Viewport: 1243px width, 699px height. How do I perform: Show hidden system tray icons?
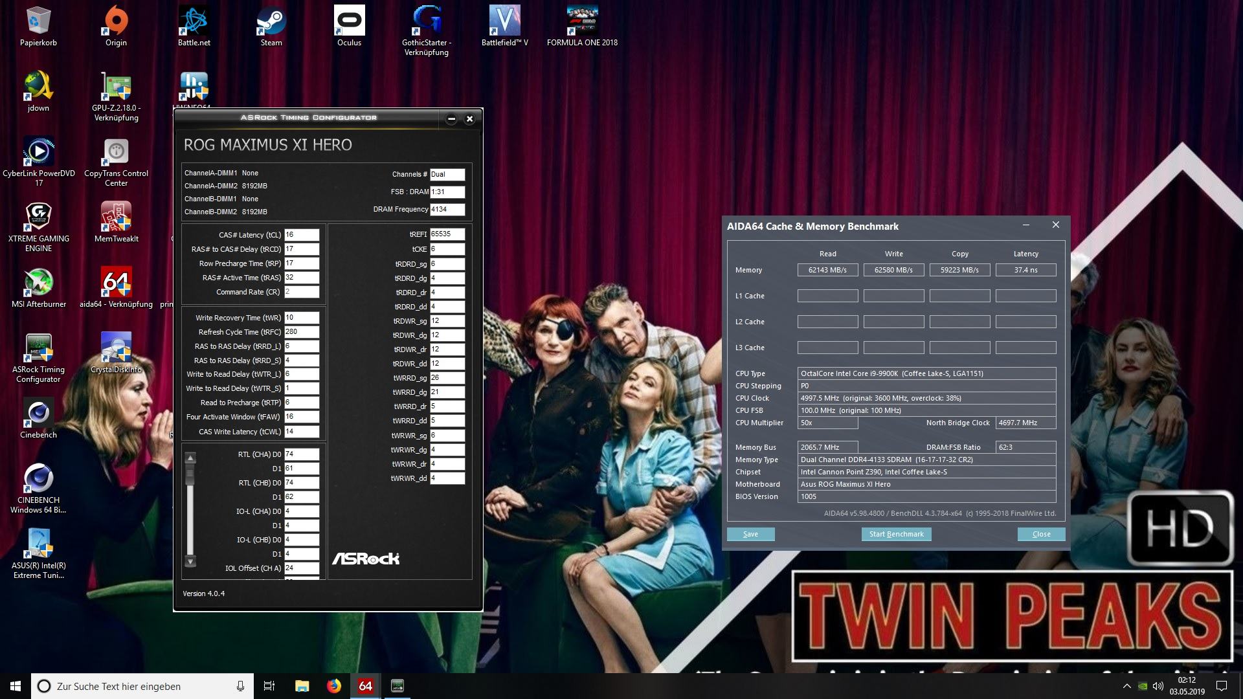click(x=1126, y=686)
